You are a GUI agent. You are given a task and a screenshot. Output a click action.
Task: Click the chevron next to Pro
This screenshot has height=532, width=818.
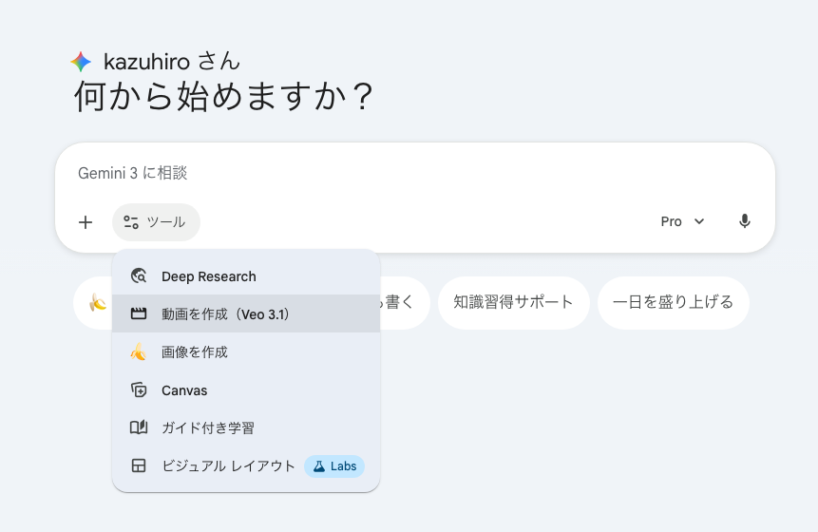tap(699, 221)
